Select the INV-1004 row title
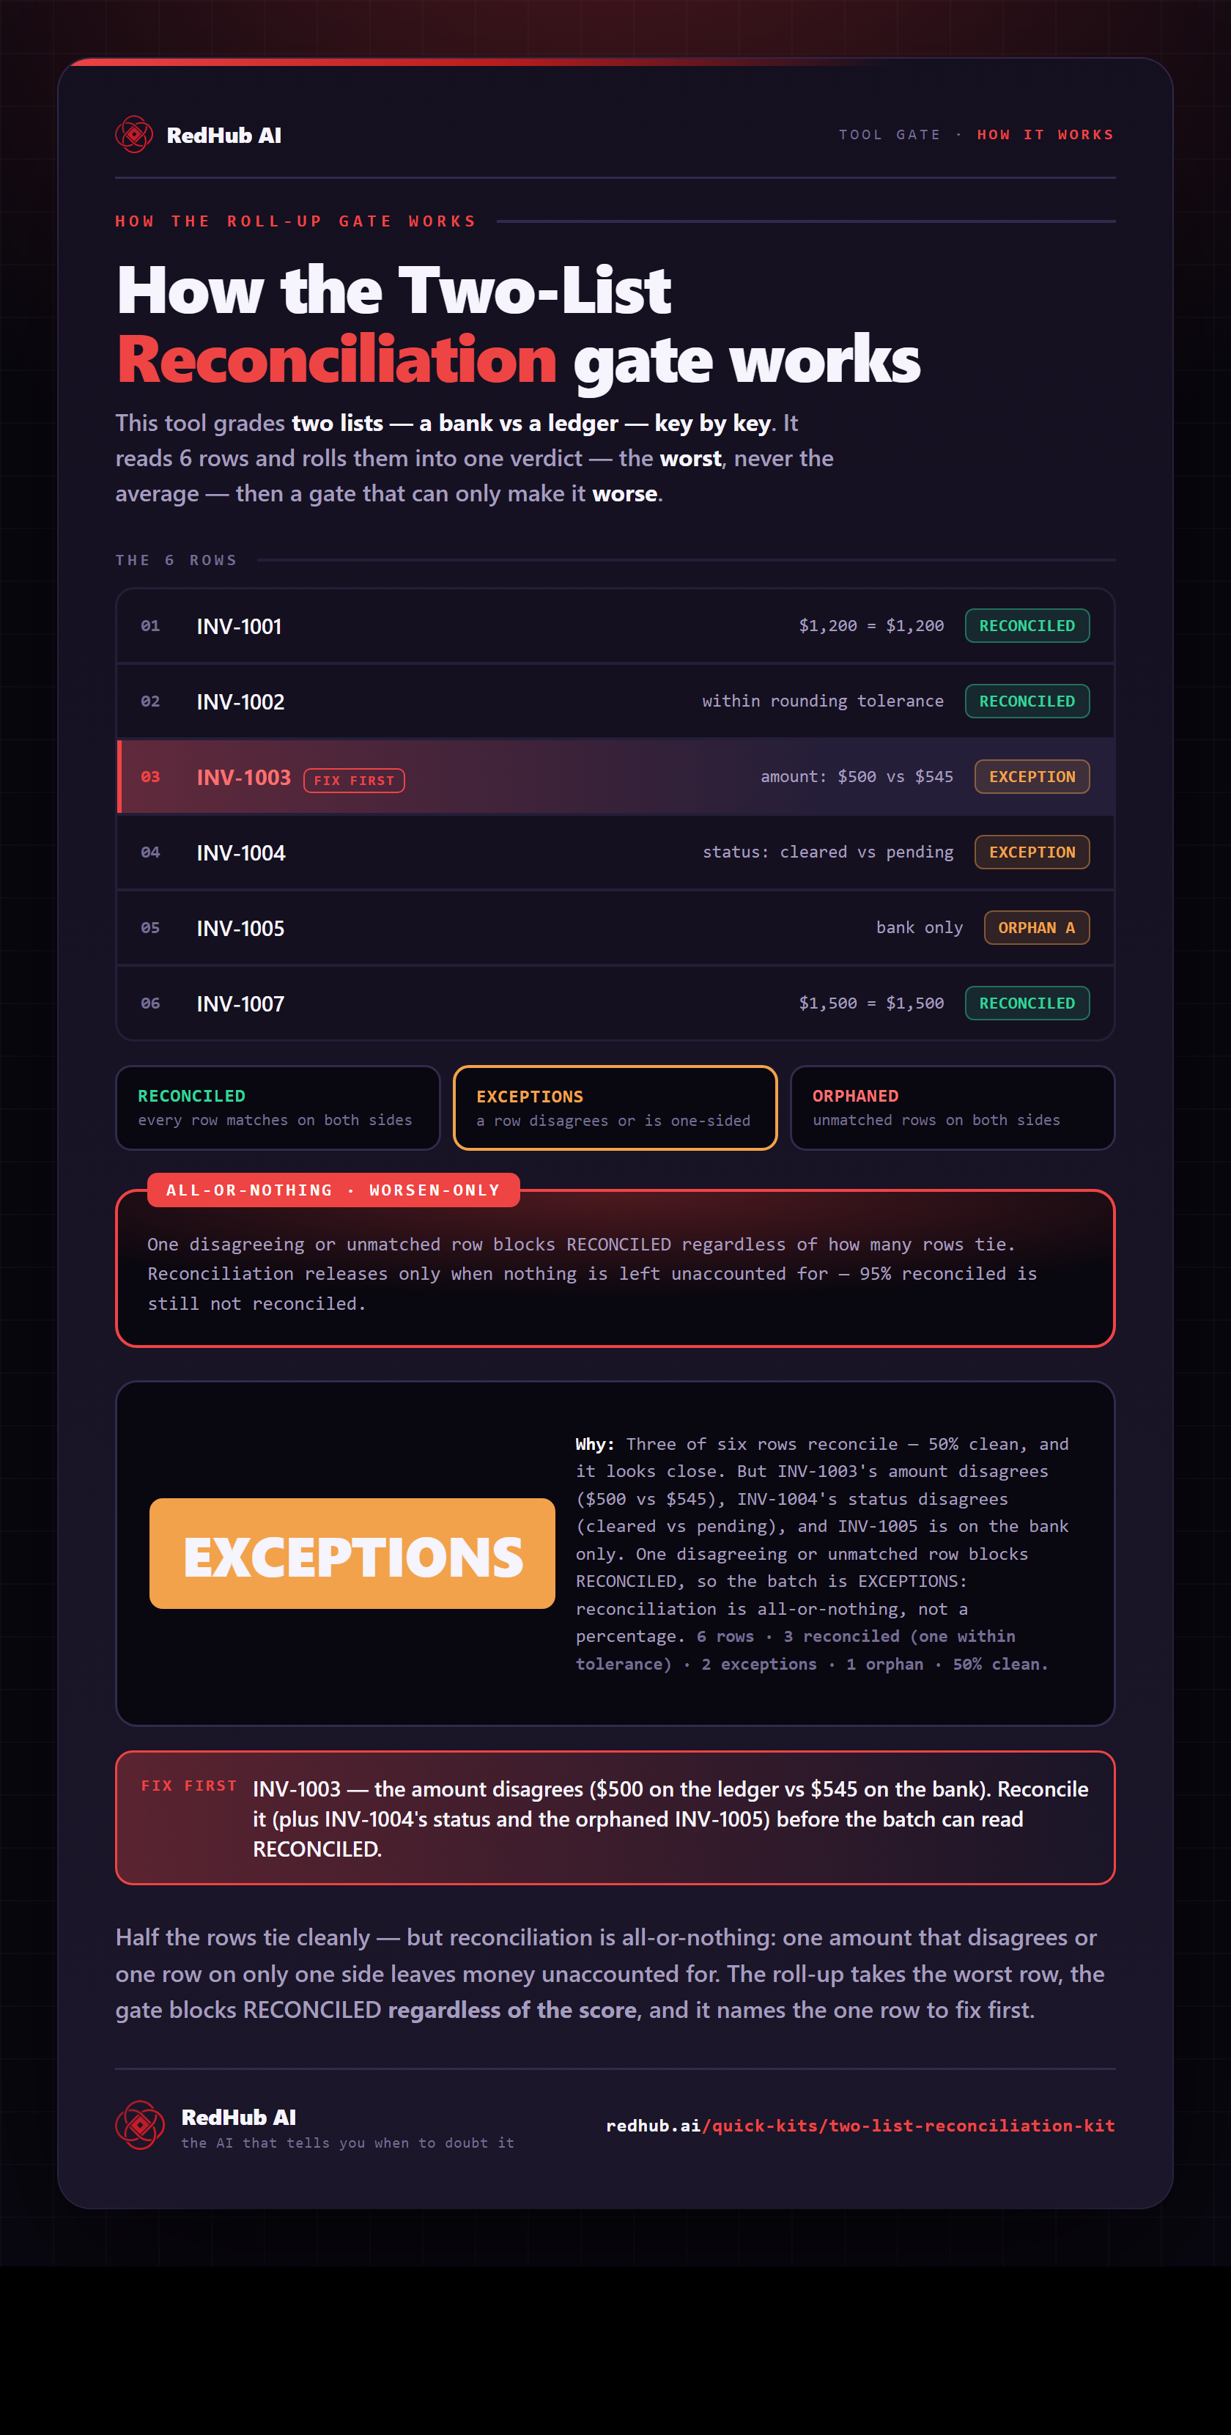This screenshot has width=1231, height=2435. pos(241,852)
